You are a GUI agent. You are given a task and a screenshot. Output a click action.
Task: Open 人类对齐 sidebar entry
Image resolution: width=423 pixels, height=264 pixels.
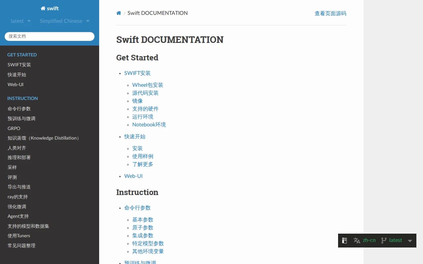pos(17,148)
